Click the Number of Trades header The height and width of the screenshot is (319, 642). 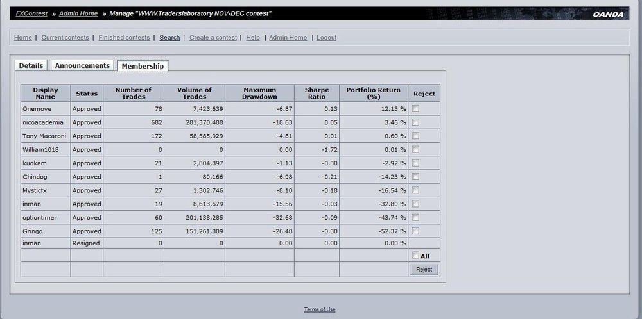134,93
